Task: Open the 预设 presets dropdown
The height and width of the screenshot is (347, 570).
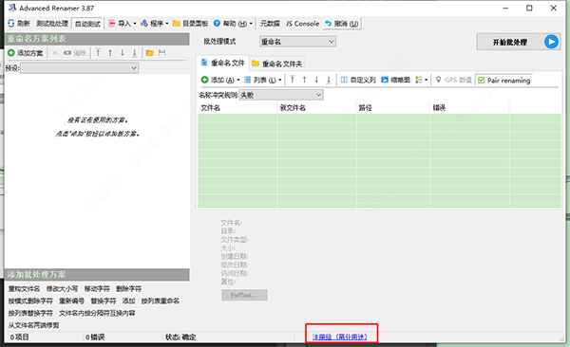Action: tap(80, 67)
